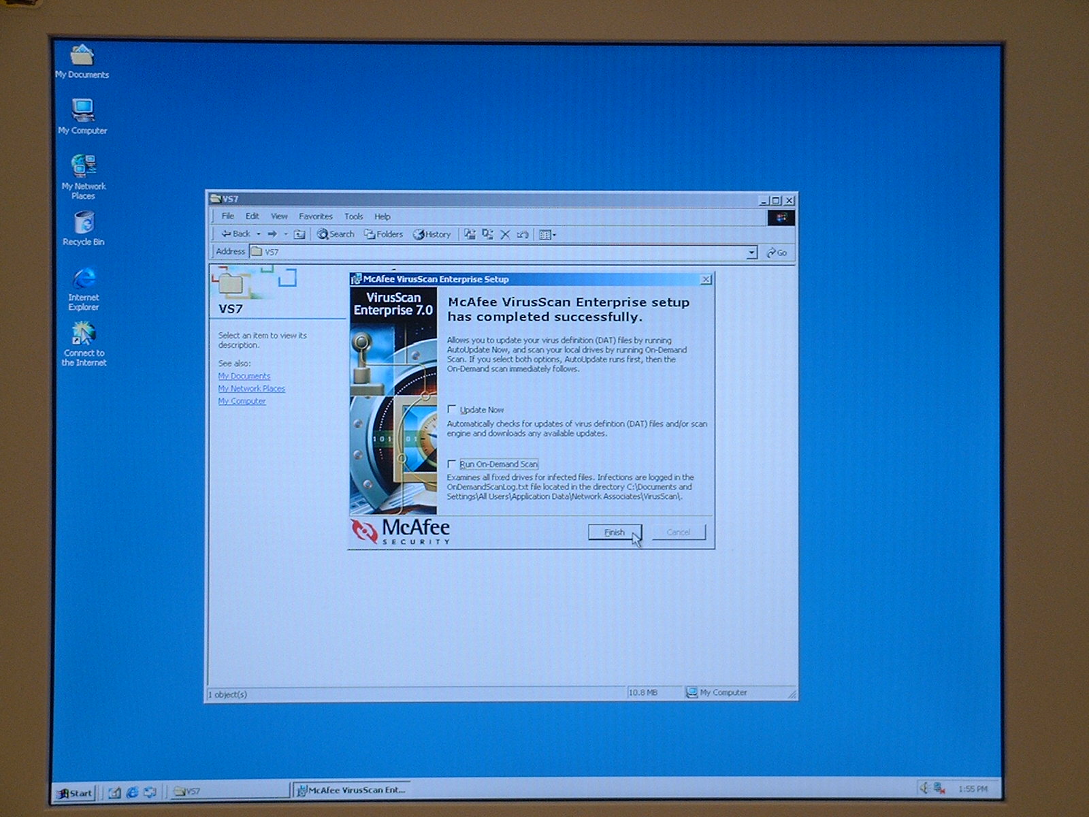Open the History toolbar icon
This screenshot has width=1089, height=817.
432,234
